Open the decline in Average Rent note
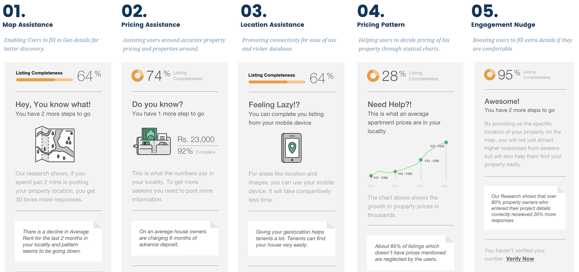 point(58,241)
